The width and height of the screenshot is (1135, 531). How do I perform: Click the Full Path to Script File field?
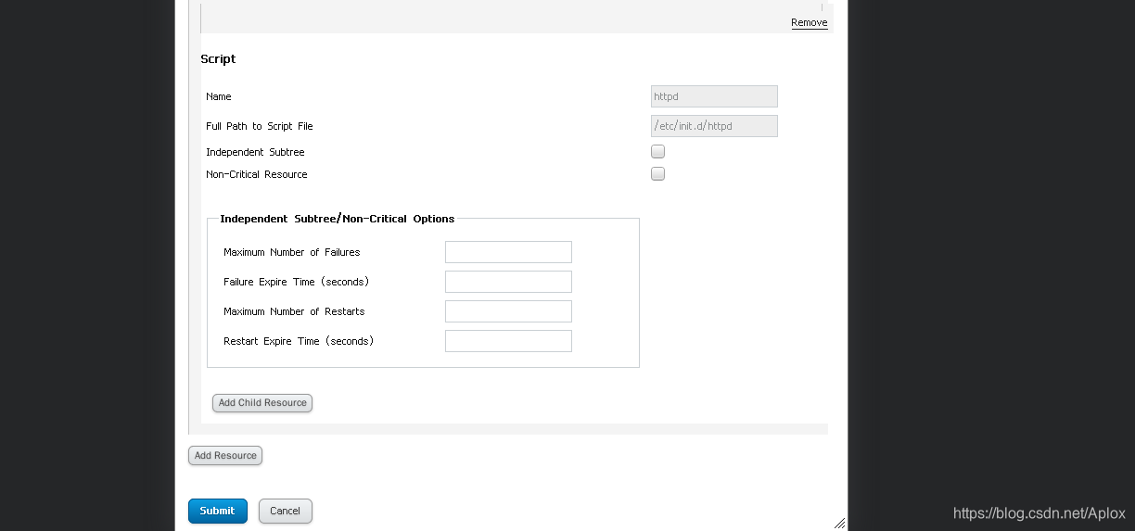[714, 126]
